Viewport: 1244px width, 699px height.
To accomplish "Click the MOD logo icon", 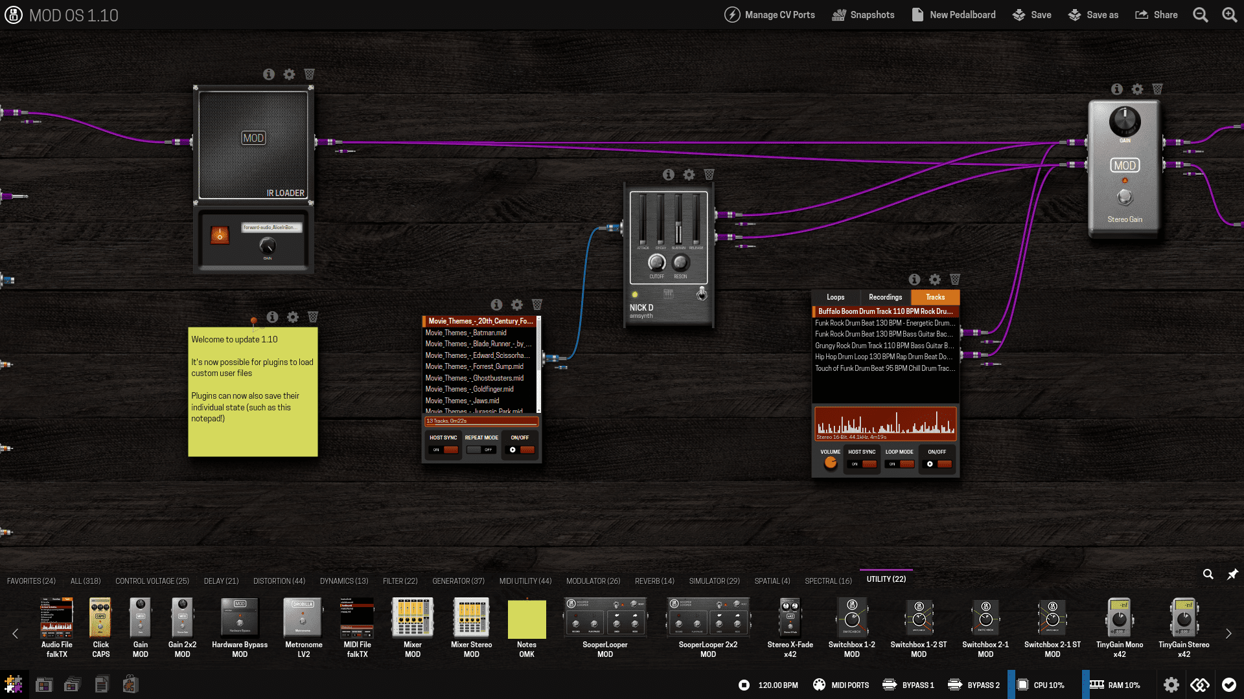I will [x=14, y=15].
